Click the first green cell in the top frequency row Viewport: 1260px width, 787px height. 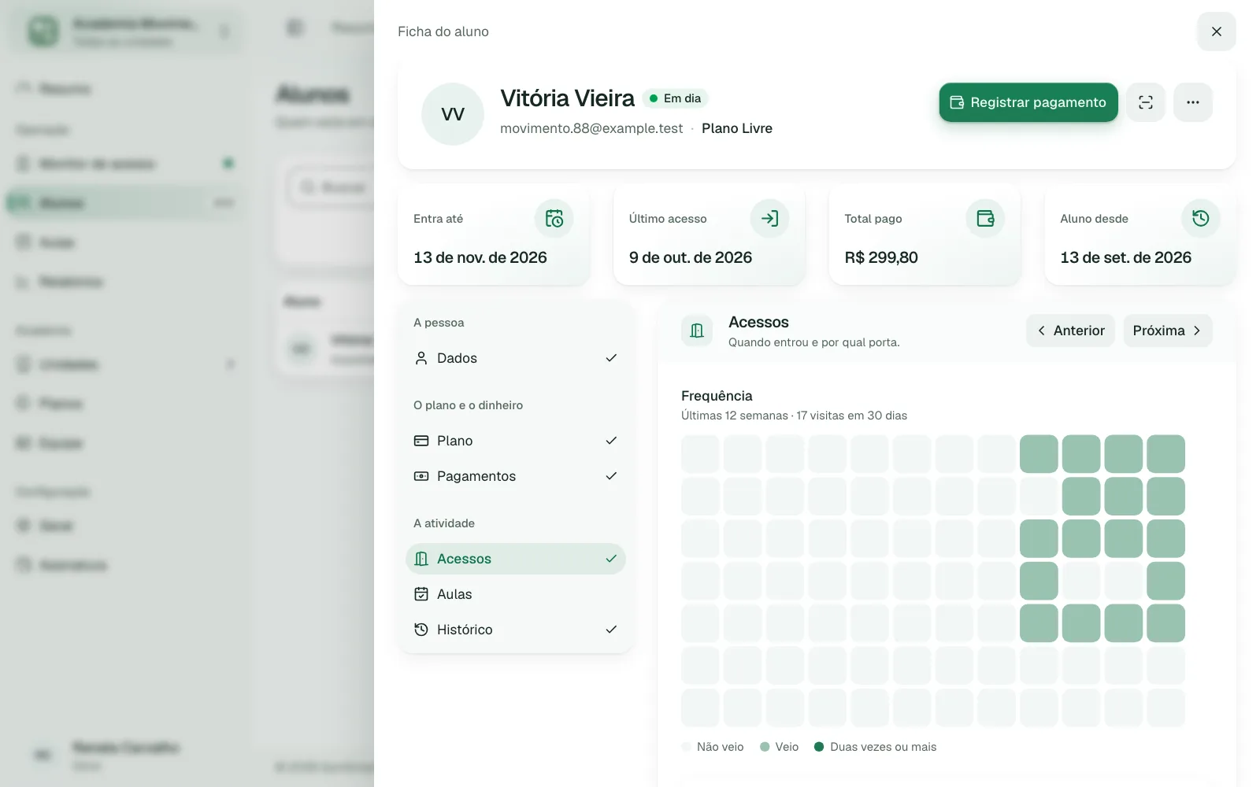1039,454
